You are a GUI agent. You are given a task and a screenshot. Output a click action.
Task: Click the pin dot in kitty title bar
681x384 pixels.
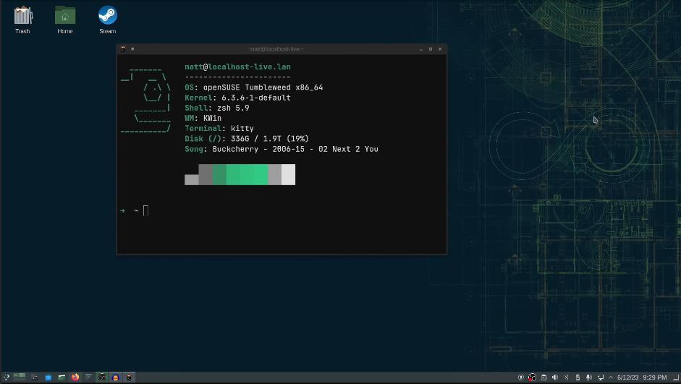coord(132,49)
